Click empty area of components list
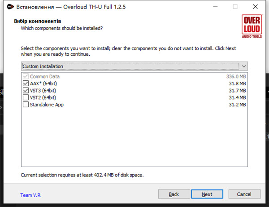Viewport: 269px width, 207px height. pyautogui.click(x=134, y=137)
